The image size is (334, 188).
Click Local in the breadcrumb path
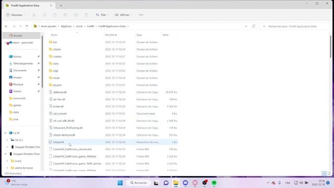79,26
